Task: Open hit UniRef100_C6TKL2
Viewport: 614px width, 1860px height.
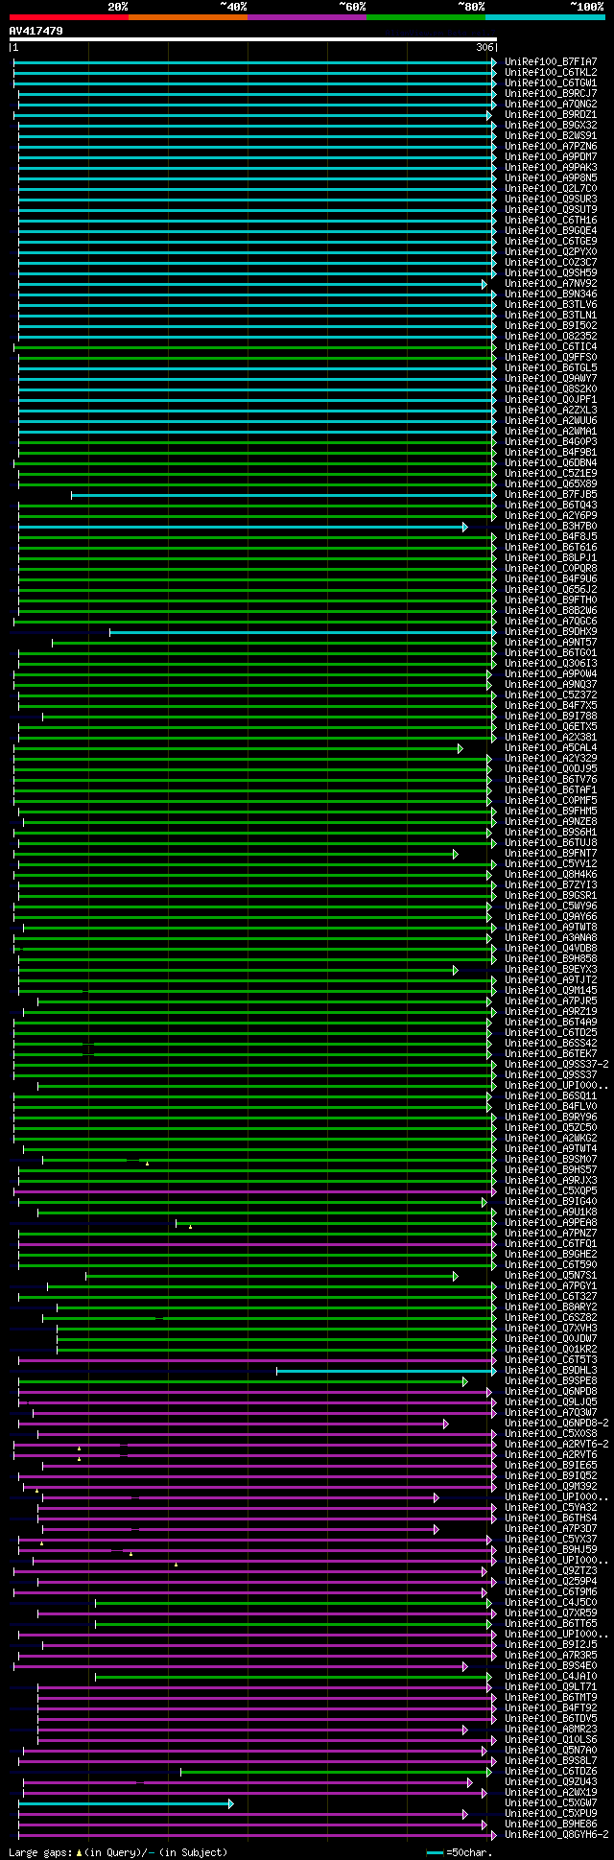Action: pos(551,73)
